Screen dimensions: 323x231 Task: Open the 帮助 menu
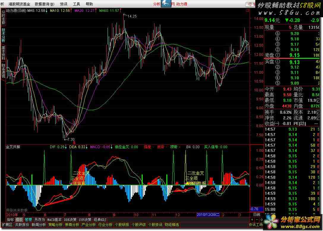click(x=89, y=4)
